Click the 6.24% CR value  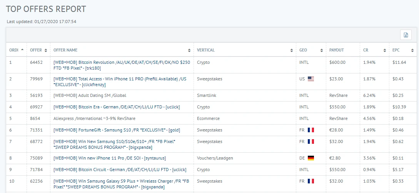(x=369, y=95)
